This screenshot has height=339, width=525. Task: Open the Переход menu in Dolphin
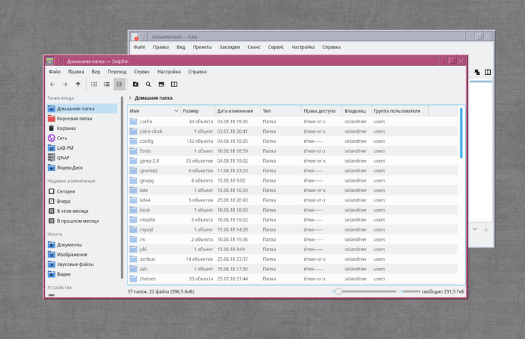[x=117, y=71]
